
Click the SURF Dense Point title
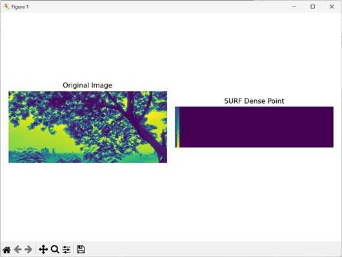(x=254, y=101)
